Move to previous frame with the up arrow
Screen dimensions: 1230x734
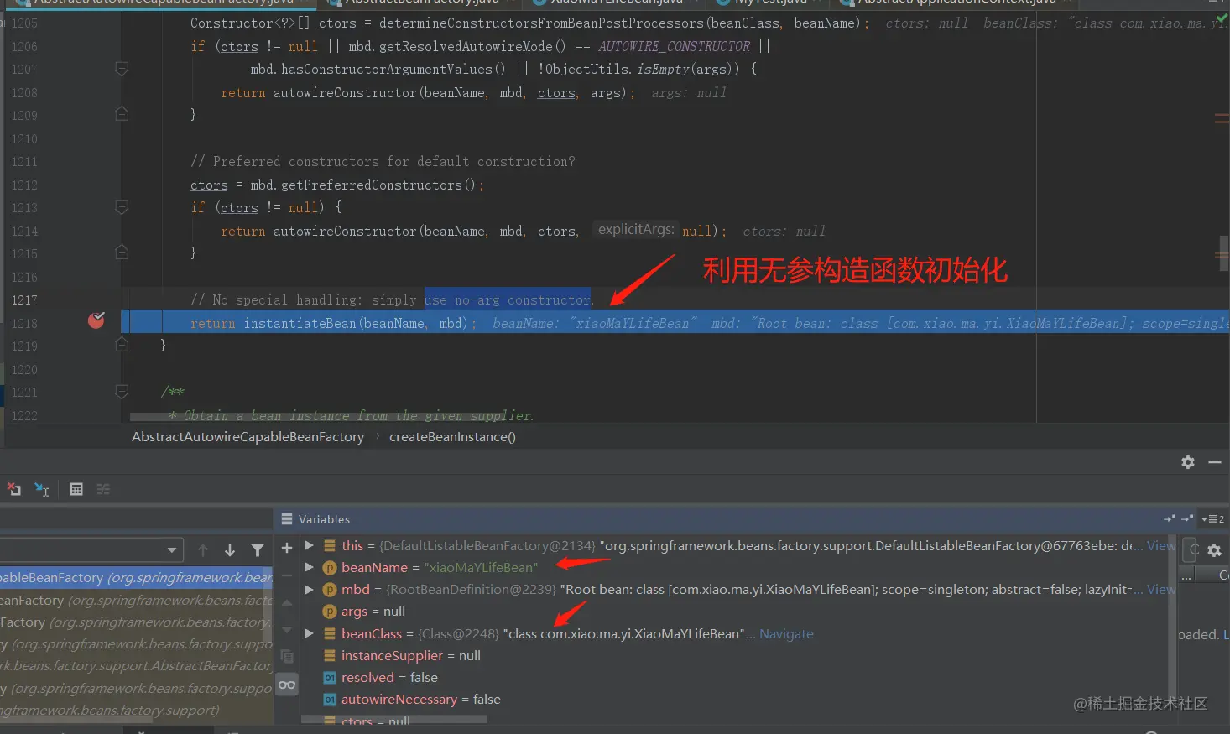[x=203, y=550]
